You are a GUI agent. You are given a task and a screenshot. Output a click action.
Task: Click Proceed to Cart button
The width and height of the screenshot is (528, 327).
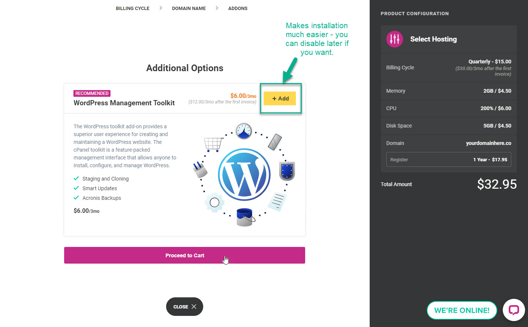[x=185, y=255]
